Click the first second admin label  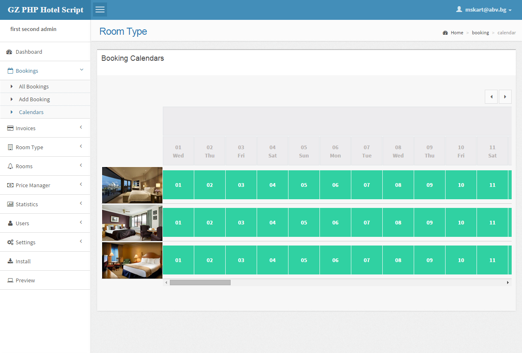(x=33, y=29)
